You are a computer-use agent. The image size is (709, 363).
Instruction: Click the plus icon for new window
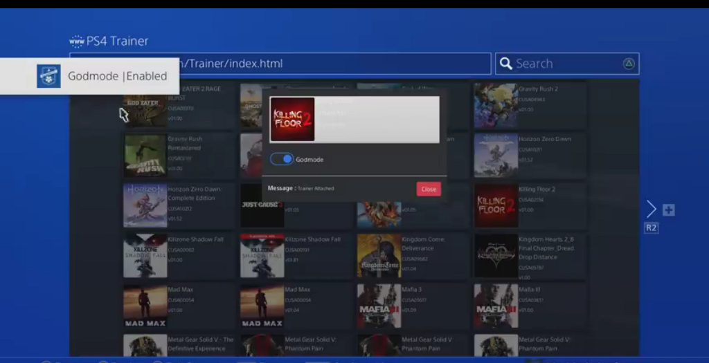[668, 210]
